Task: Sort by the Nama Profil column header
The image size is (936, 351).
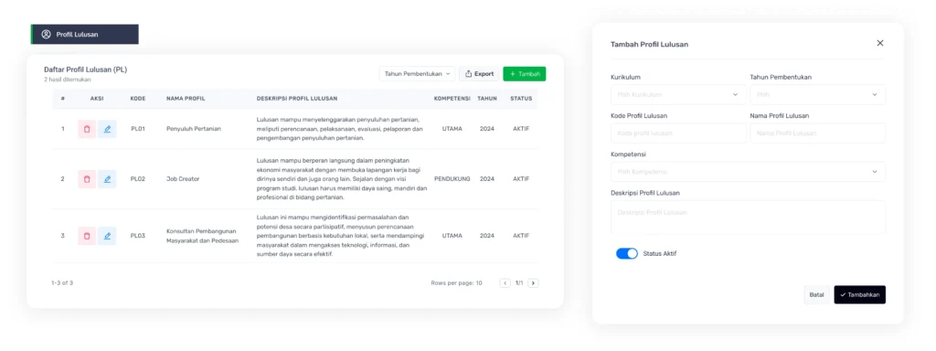Action: click(186, 99)
